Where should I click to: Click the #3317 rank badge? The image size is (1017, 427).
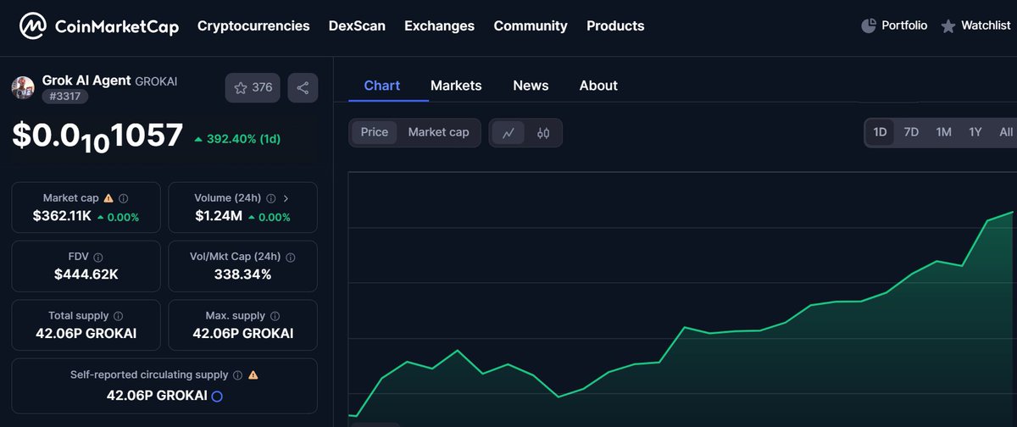(65, 97)
